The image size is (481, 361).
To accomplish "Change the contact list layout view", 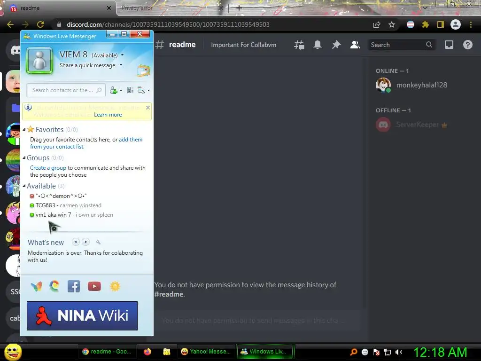I will pos(130,90).
